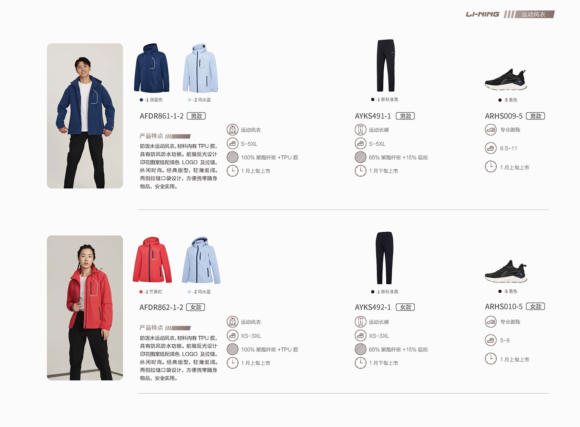Click the size icon beside women's shoe 5-9
This screenshot has height=427, width=580.
tap(491, 340)
